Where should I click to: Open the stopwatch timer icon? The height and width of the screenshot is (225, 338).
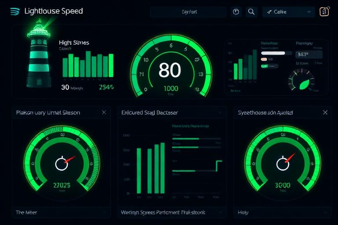pos(236,11)
